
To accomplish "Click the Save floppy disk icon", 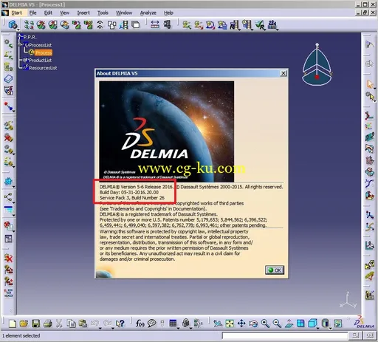I will point(36,324).
